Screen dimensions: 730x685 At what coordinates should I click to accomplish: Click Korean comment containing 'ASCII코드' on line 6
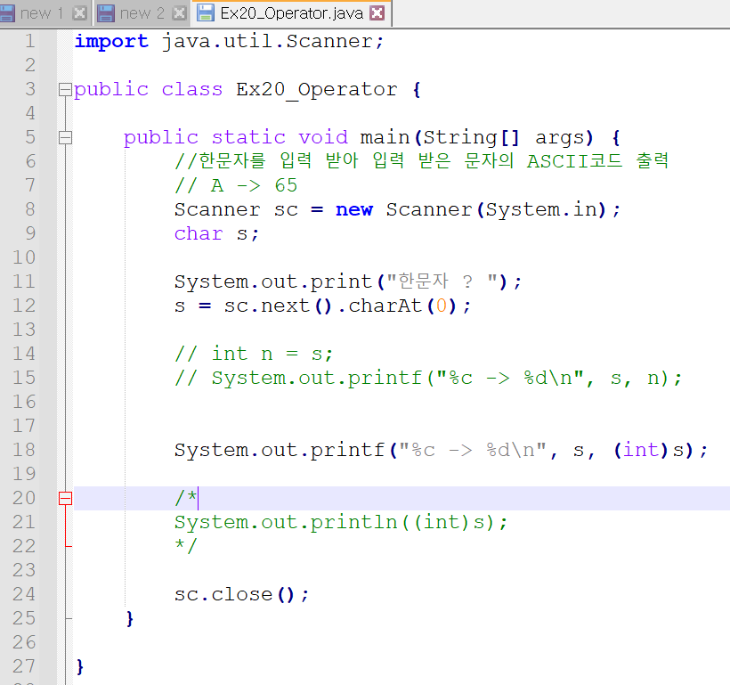pyautogui.click(x=421, y=161)
